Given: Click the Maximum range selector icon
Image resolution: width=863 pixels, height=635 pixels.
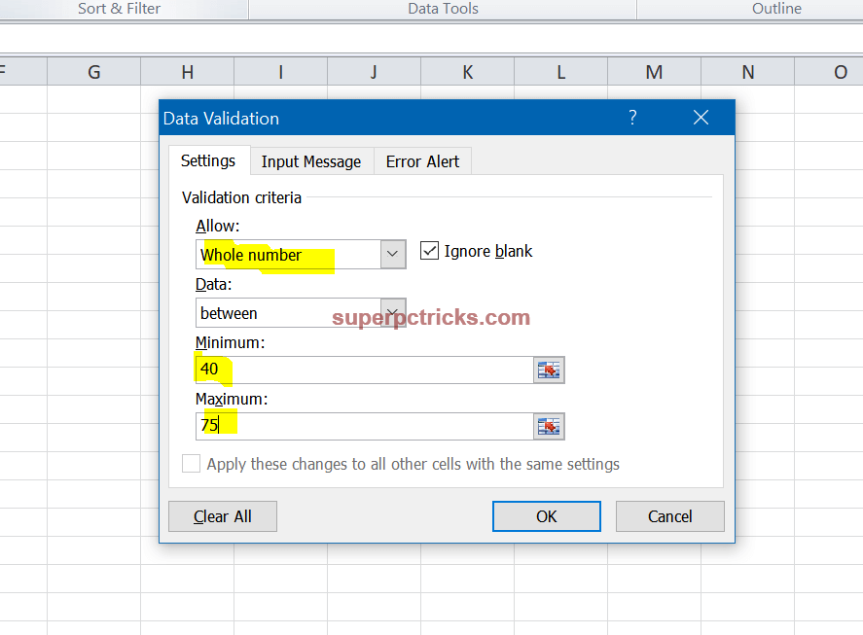Looking at the screenshot, I should point(550,426).
